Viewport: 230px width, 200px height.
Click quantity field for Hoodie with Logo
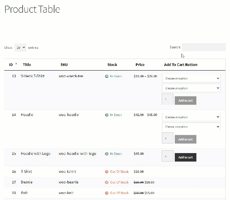coord(167,156)
